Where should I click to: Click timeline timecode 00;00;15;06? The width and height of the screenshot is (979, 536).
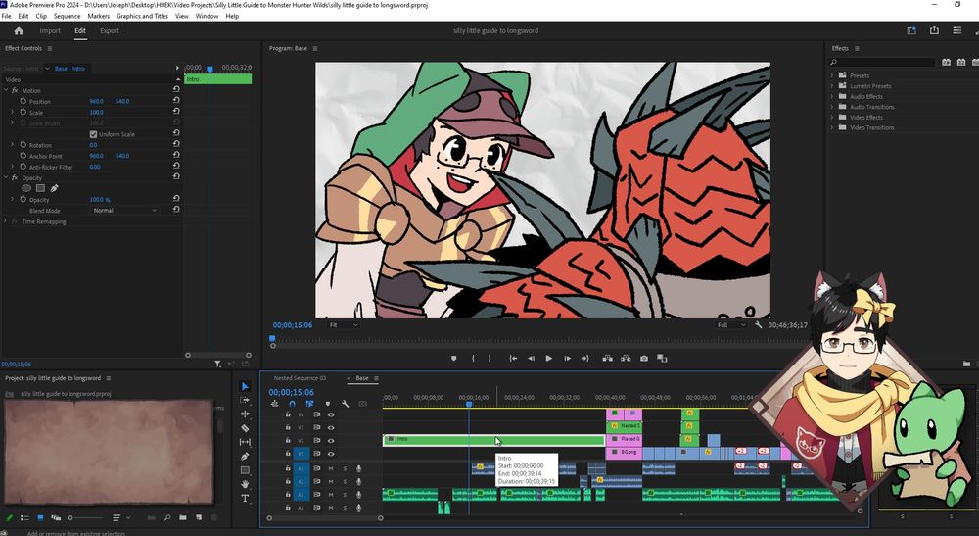(x=291, y=392)
